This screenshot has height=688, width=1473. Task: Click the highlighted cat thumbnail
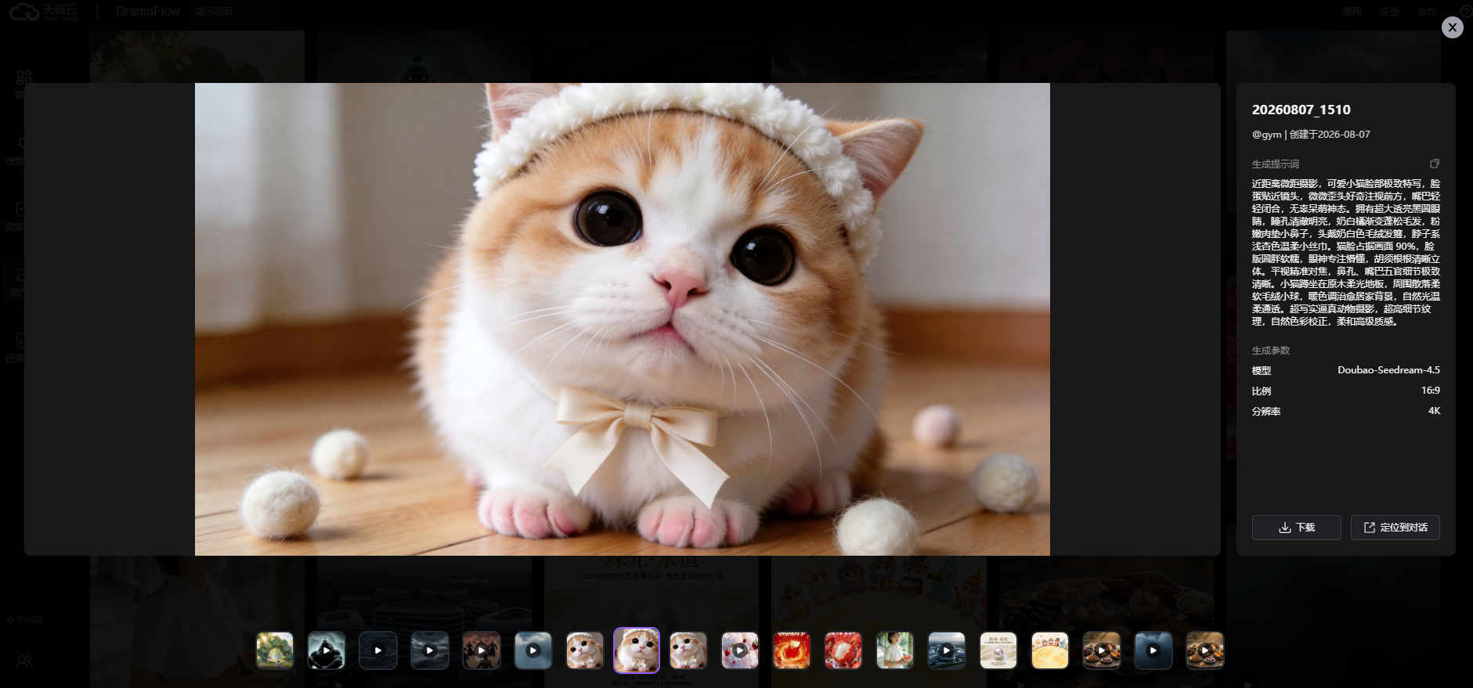[x=637, y=650]
